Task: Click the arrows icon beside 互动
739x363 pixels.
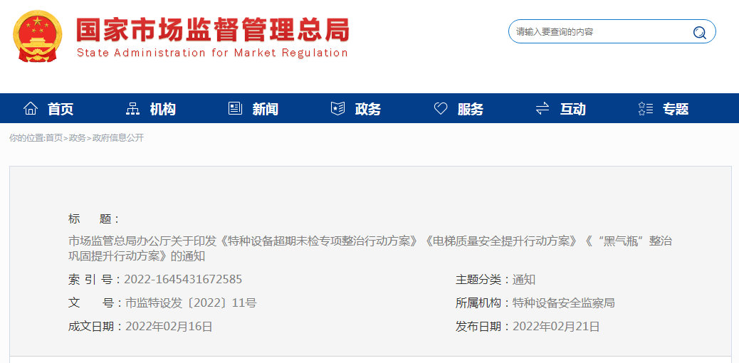Action: (543, 109)
